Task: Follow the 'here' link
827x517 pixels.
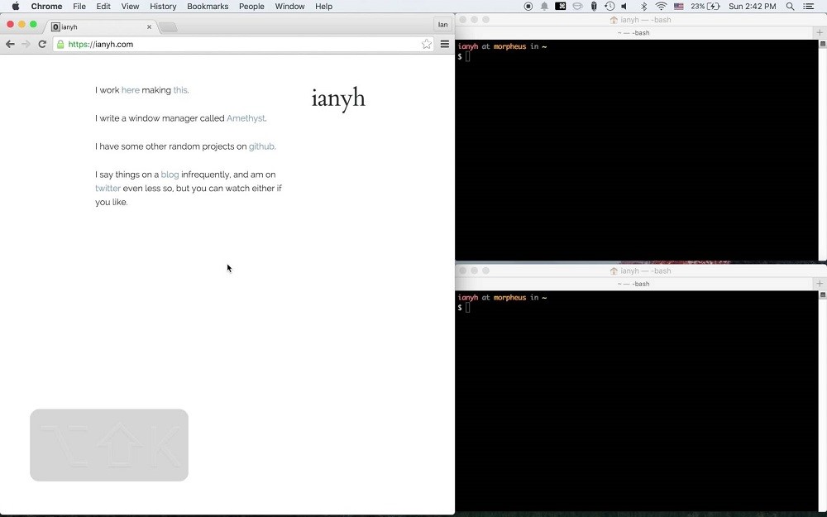Action: [x=131, y=90]
